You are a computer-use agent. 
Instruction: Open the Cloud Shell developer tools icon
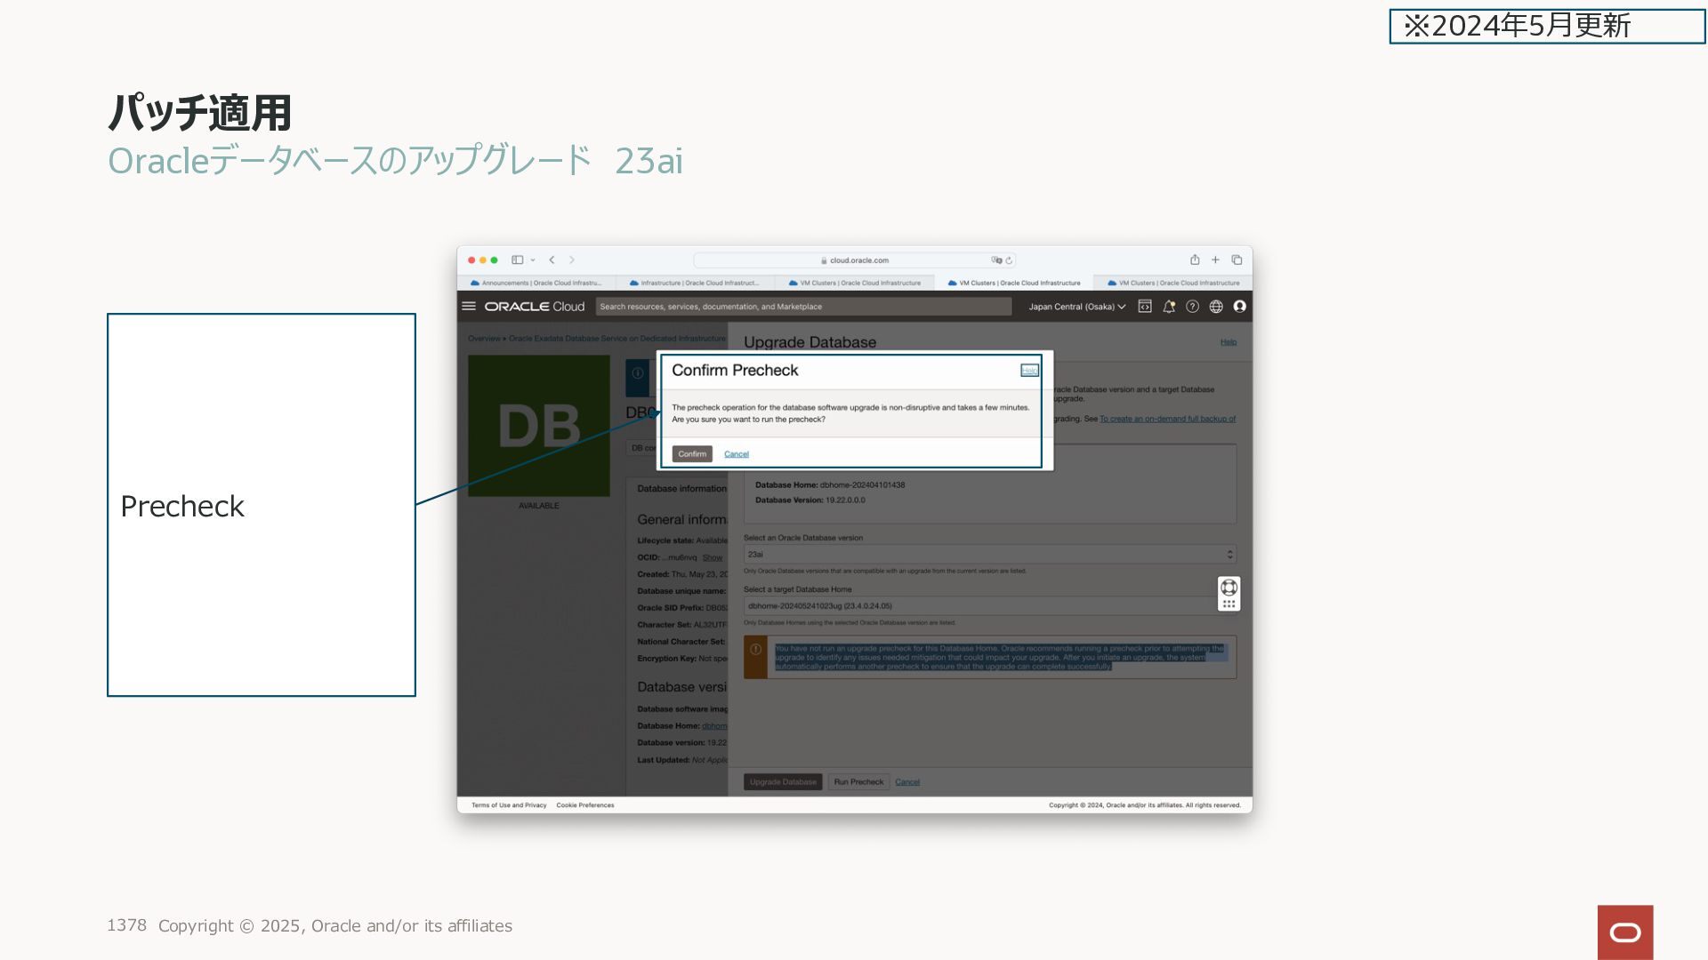click(1145, 306)
